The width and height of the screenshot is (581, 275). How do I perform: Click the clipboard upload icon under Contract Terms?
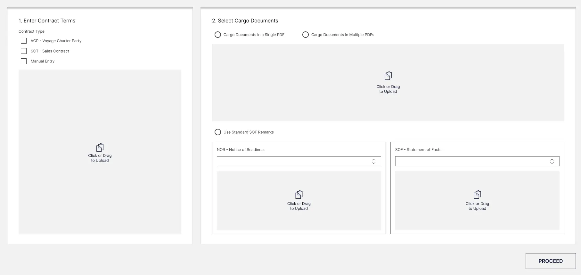(x=100, y=147)
